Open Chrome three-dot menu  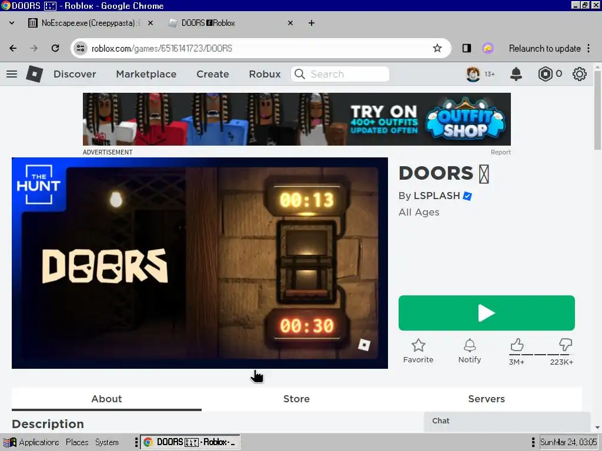coord(588,48)
